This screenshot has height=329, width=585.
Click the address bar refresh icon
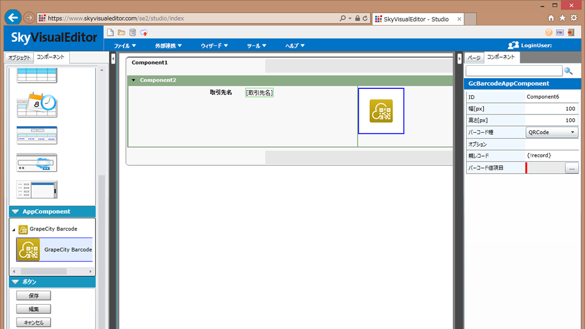(x=365, y=18)
